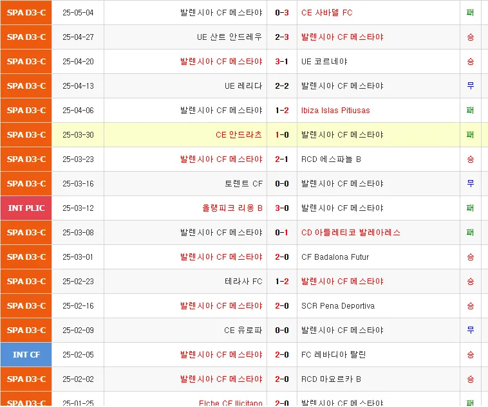Open UE 산트 안드레우 team link
488x407 pixels.
click(x=229, y=37)
